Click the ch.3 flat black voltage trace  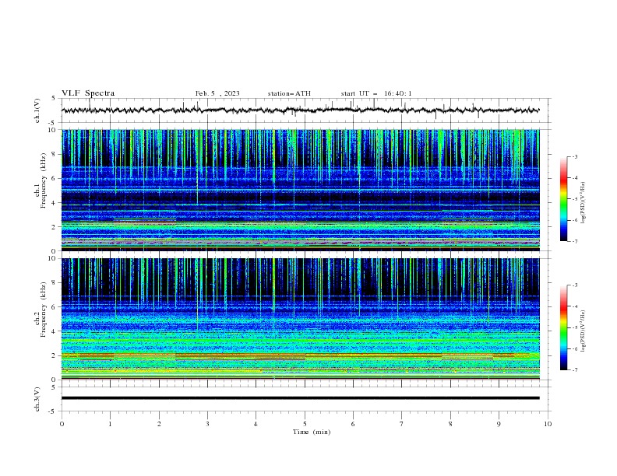click(x=300, y=398)
